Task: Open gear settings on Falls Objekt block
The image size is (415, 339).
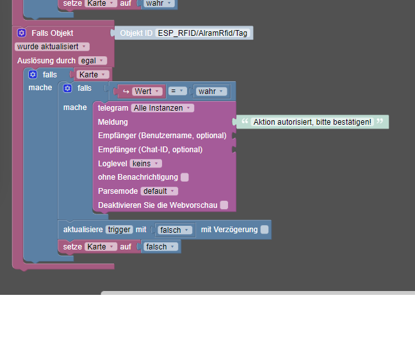Action: [22, 33]
